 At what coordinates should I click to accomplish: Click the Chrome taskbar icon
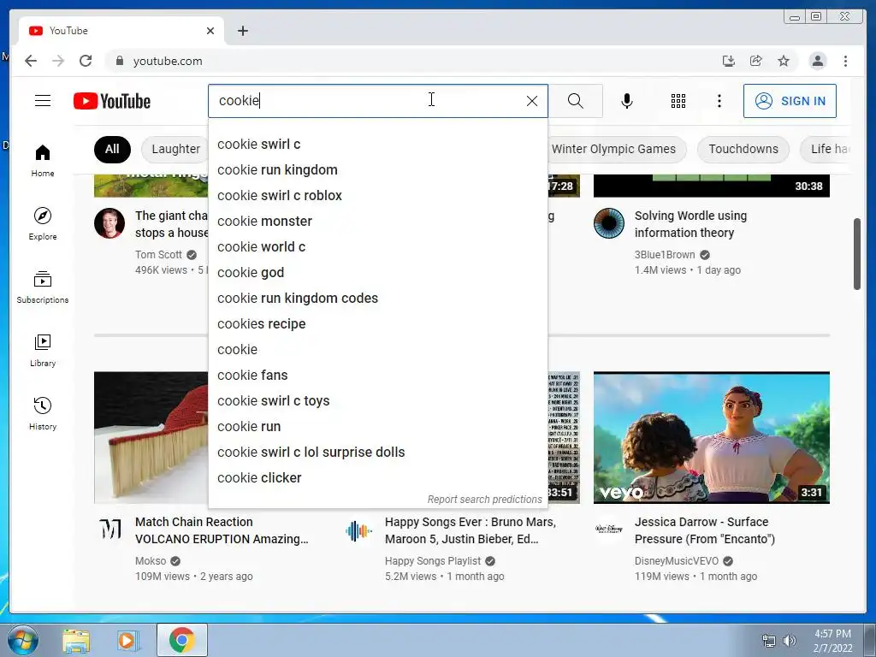(x=181, y=640)
